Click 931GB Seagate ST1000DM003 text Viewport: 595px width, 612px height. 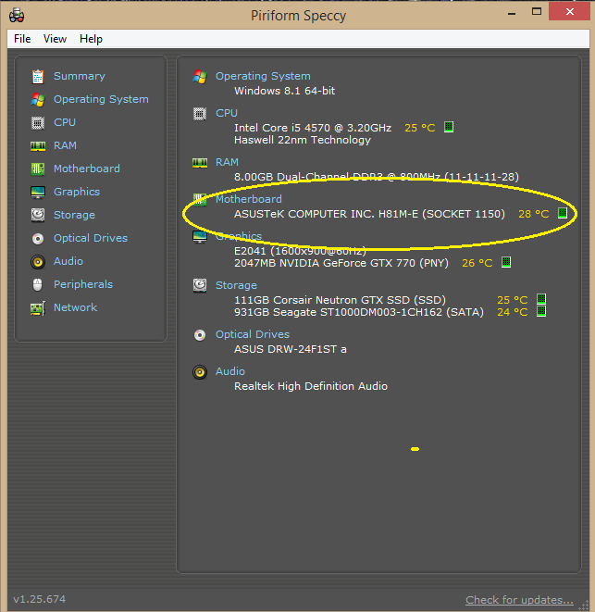[x=359, y=312]
